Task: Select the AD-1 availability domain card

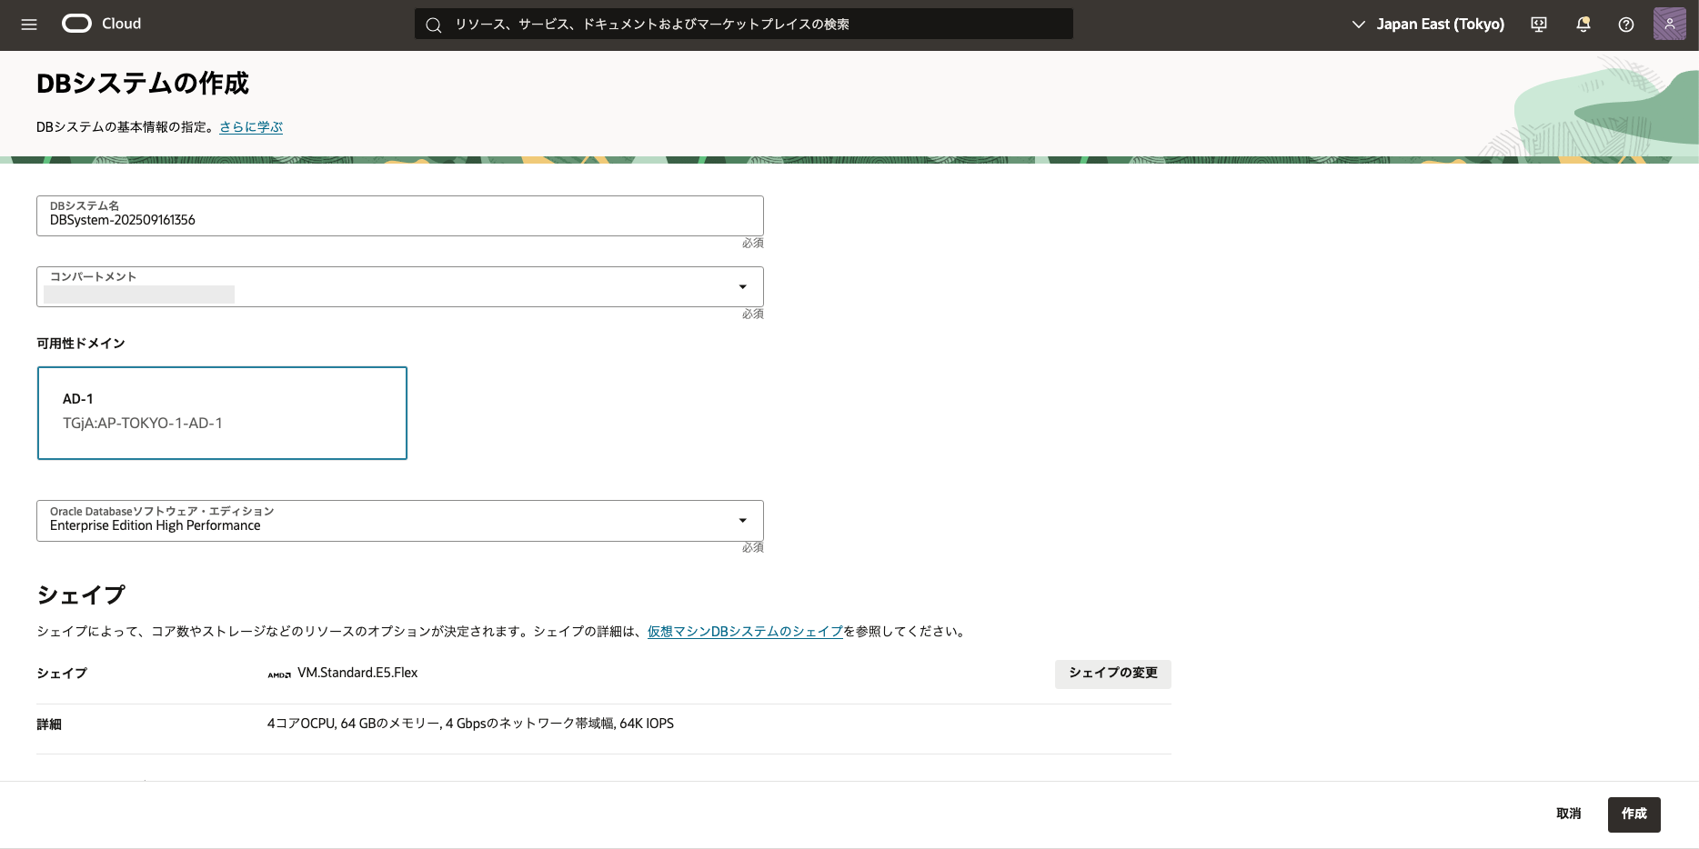Action: point(222,413)
